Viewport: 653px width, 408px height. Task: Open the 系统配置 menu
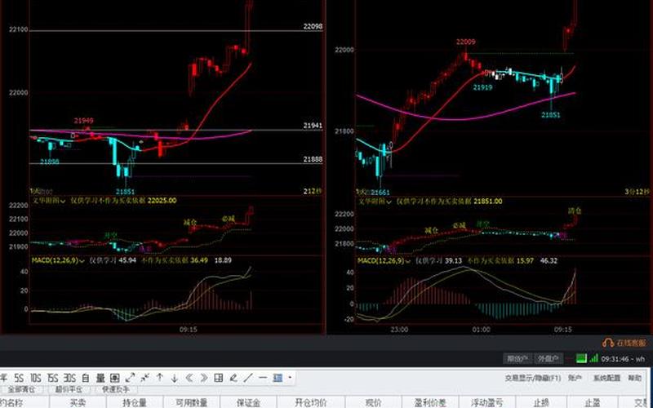tap(605, 378)
